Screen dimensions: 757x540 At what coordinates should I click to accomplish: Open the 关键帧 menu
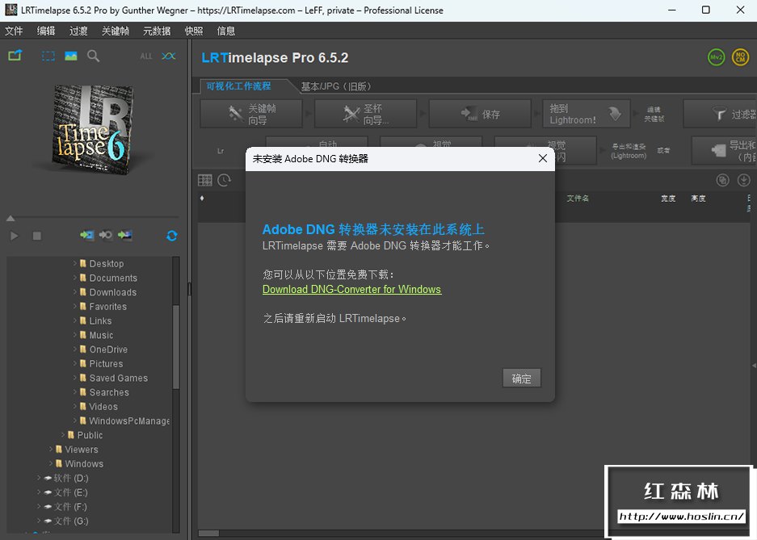[116, 31]
